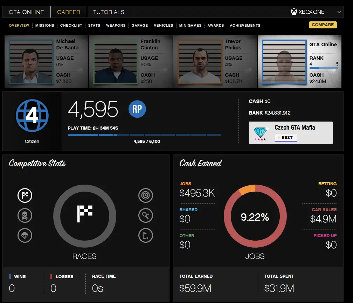Switch to the GTA Online tab

click(27, 12)
